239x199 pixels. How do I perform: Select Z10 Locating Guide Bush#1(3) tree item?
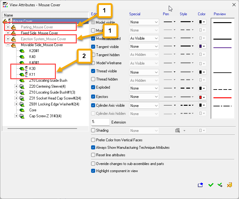(x=47, y=92)
